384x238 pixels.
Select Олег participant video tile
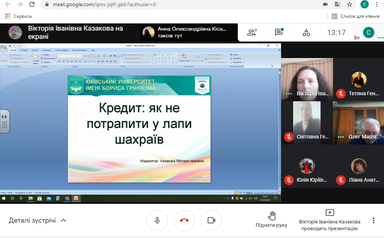pos(359,122)
